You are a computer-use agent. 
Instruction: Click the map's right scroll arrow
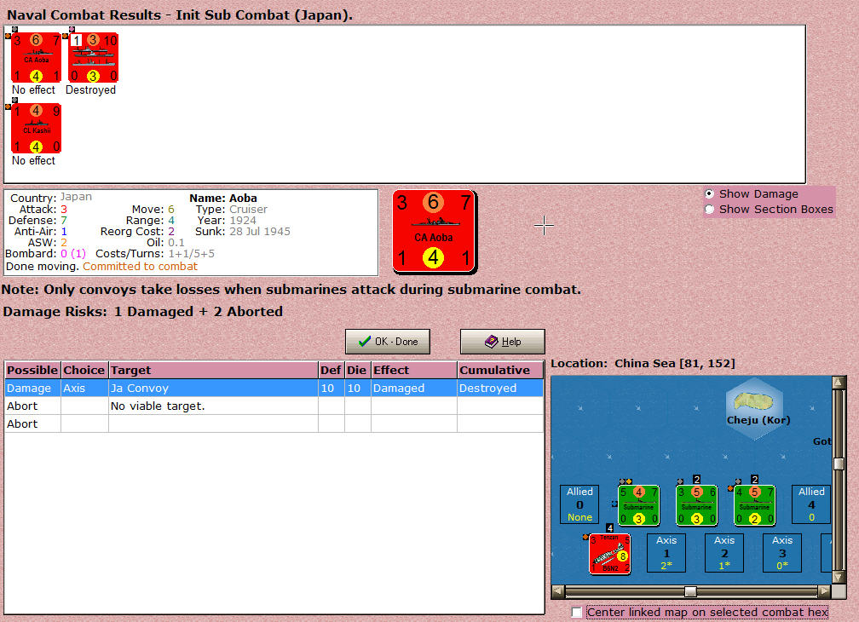pyautogui.click(x=824, y=590)
